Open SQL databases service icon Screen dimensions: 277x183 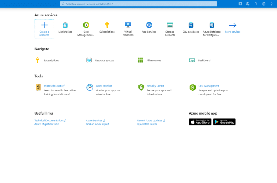191,25
